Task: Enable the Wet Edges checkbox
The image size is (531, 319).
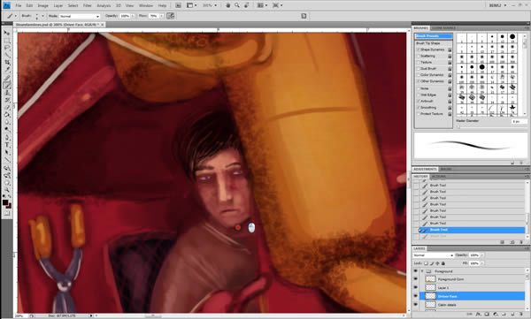Action: pyautogui.click(x=419, y=95)
